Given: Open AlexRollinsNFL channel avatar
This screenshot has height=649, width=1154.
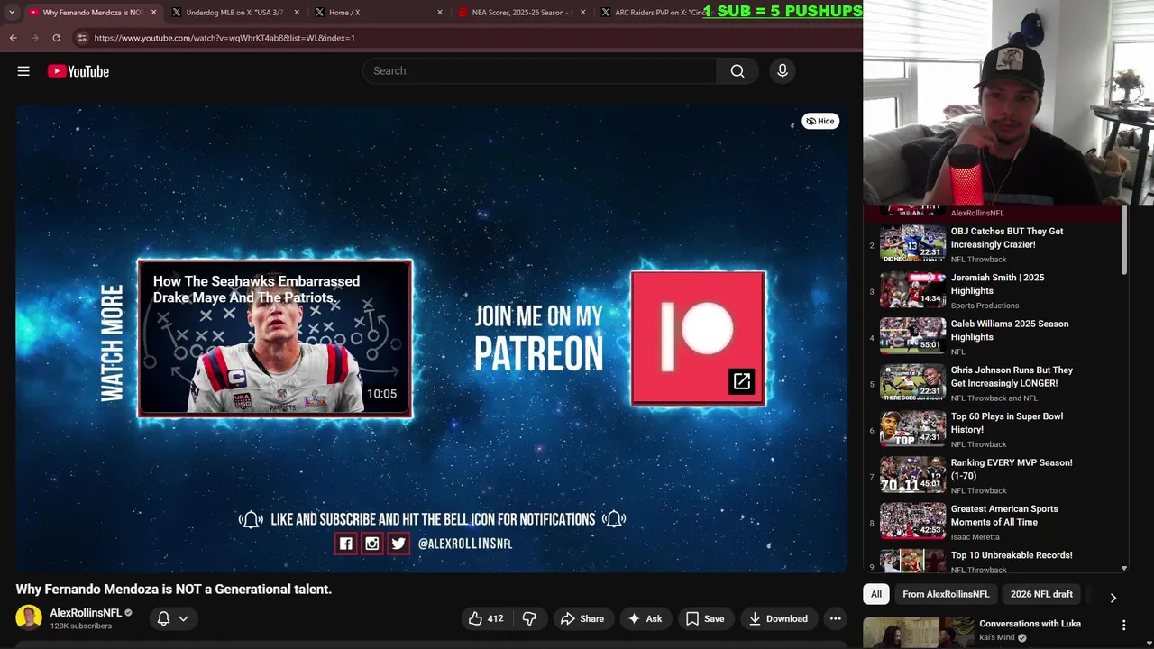Looking at the screenshot, I should pyautogui.click(x=29, y=618).
